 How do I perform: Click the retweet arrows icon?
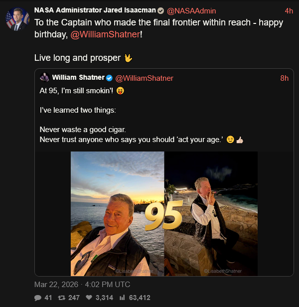pos(63,298)
